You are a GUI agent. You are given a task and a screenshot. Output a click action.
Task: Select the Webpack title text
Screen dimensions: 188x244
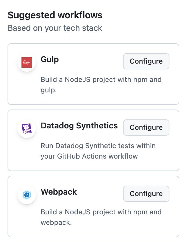click(59, 192)
